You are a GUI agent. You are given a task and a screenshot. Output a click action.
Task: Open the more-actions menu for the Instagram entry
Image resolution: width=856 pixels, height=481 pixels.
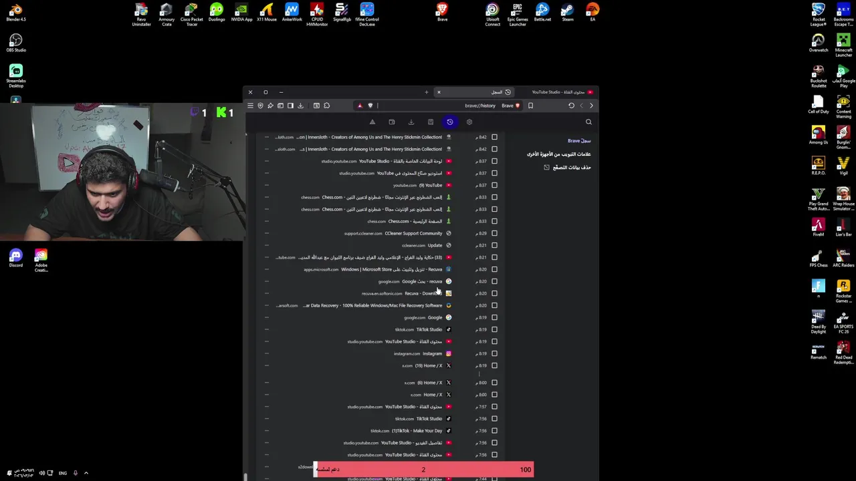[x=266, y=353]
